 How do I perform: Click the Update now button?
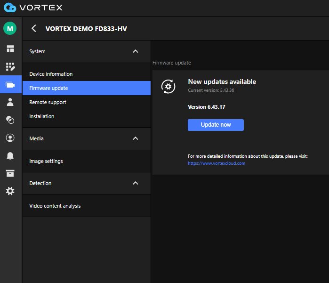(x=216, y=125)
